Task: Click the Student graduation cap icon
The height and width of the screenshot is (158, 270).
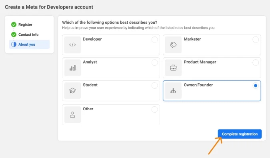Action: 72,91
